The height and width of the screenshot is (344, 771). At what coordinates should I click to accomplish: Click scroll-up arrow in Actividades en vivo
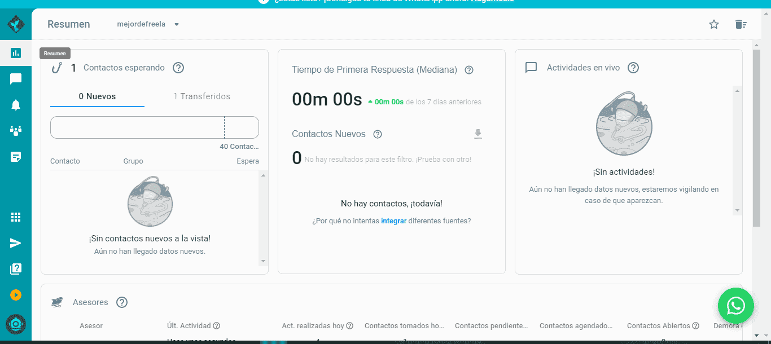click(737, 91)
